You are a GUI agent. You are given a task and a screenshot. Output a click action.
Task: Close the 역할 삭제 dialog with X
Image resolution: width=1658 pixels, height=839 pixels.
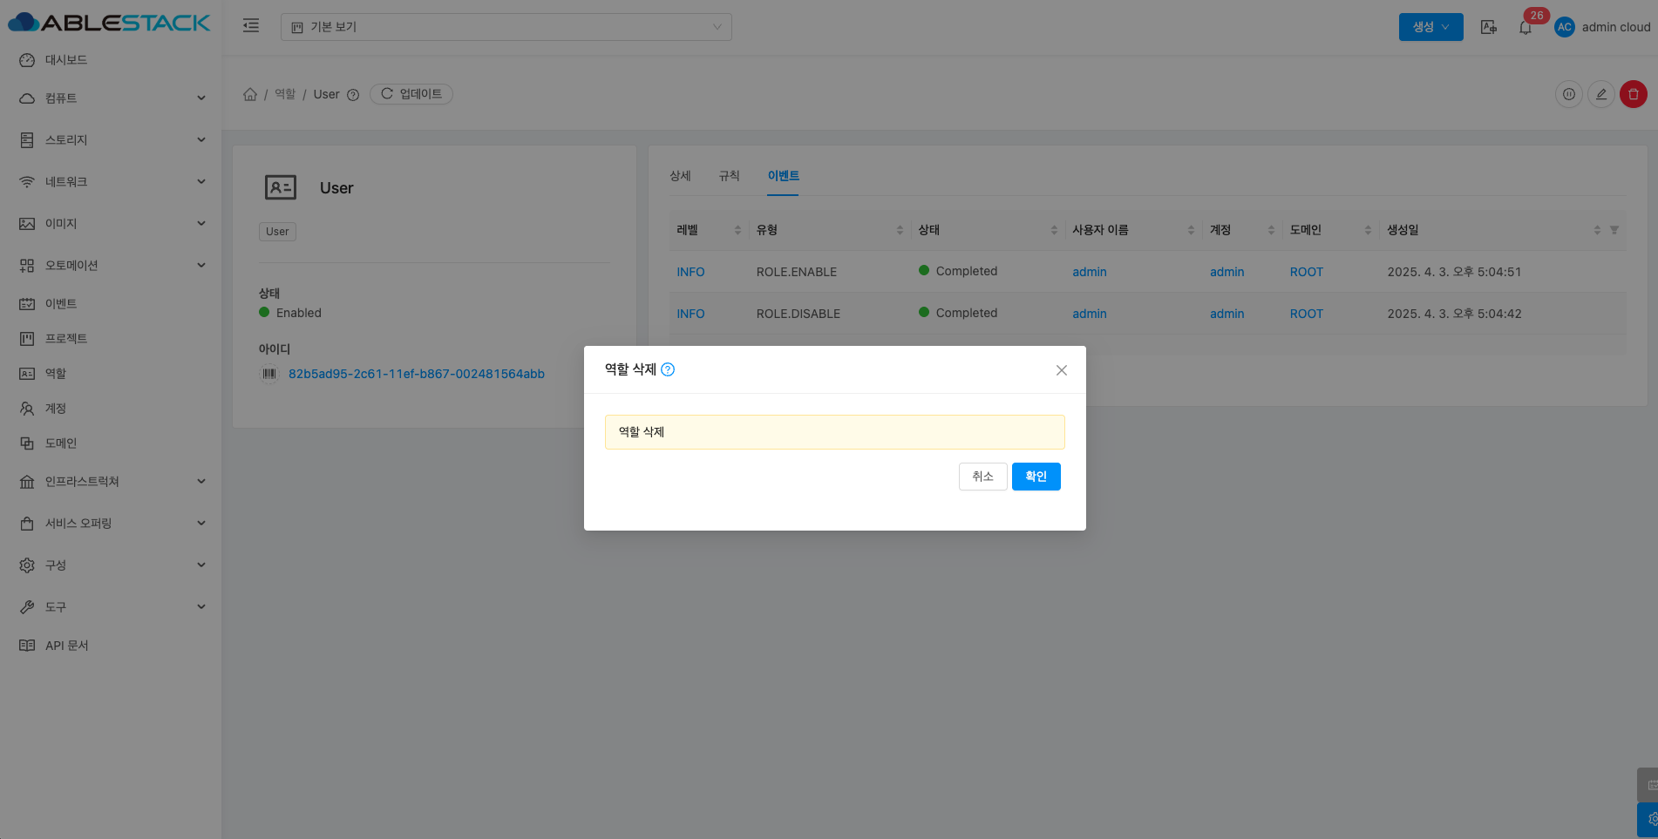1061,370
